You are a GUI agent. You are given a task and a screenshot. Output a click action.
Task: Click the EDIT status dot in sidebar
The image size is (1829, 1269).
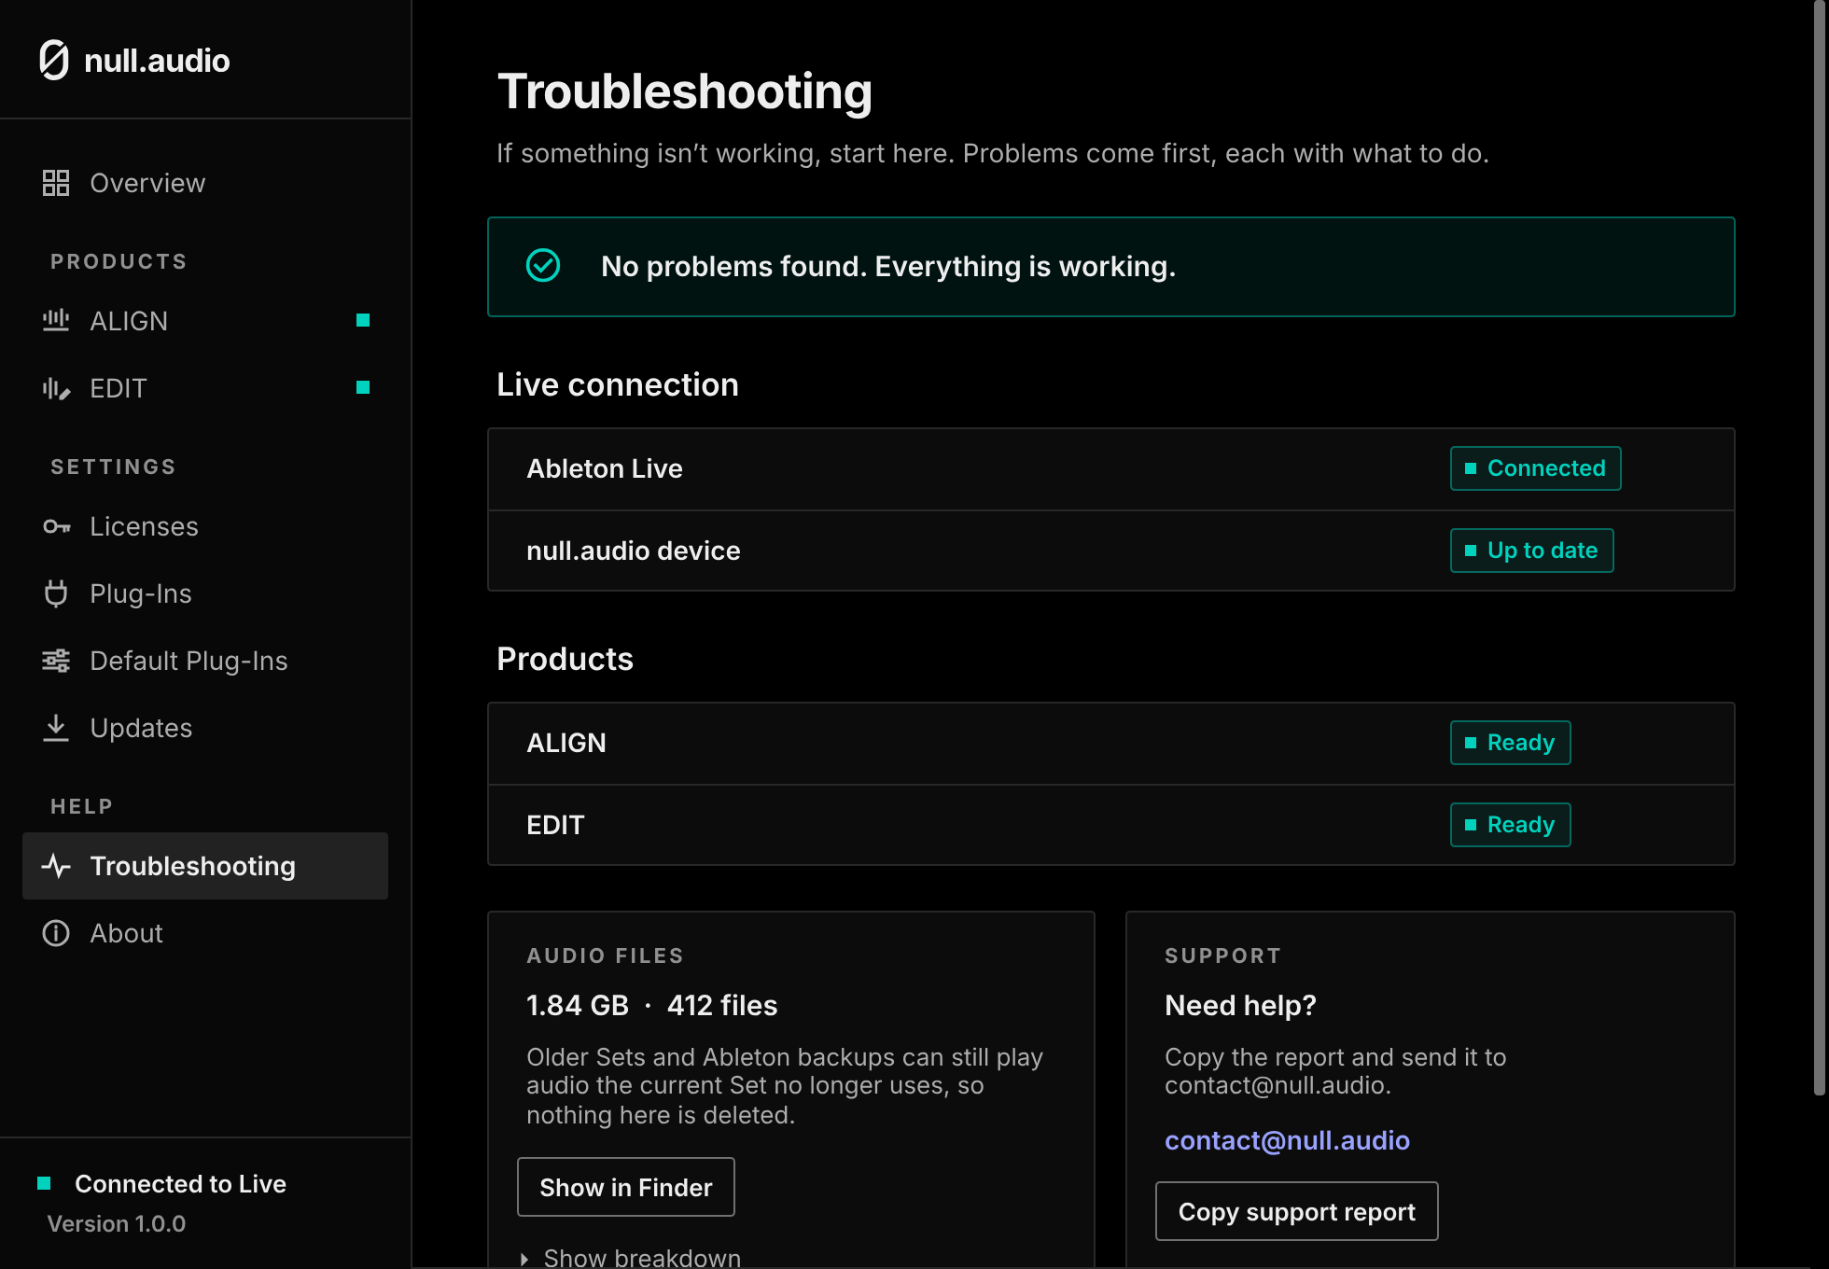[x=363, y=387]
